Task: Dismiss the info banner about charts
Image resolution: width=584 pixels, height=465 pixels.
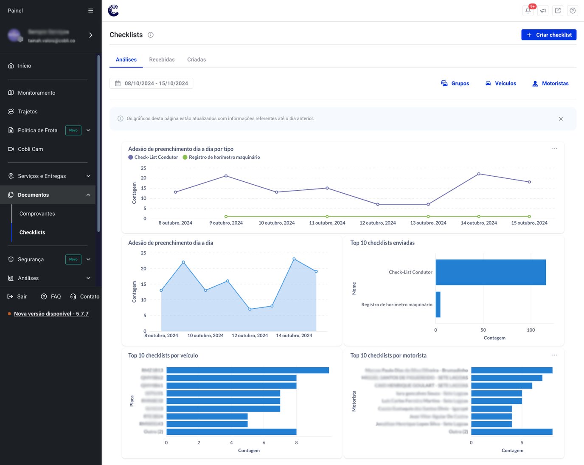Action: coord(561,119)
